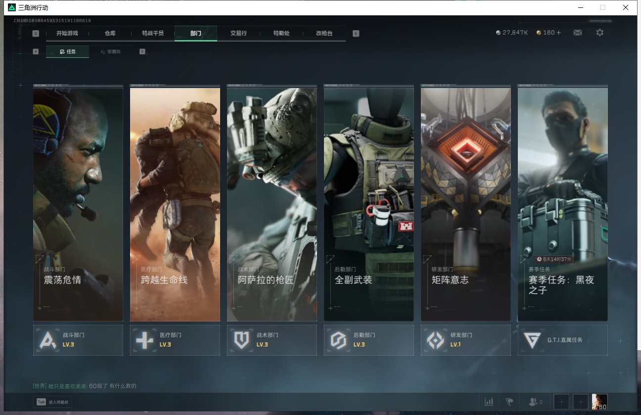Open the 交易行 tab
The image size is (641, 415).
coord(238,33)
